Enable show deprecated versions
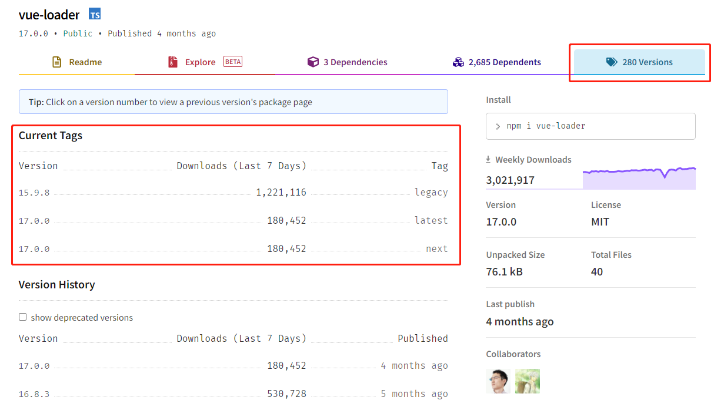The height and width of the screenshot is (407, 724). (x=22, y=317)
